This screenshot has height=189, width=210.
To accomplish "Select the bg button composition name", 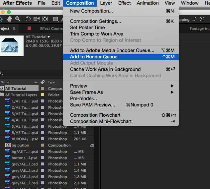I will pyautogui.click(x=20, y=145).
